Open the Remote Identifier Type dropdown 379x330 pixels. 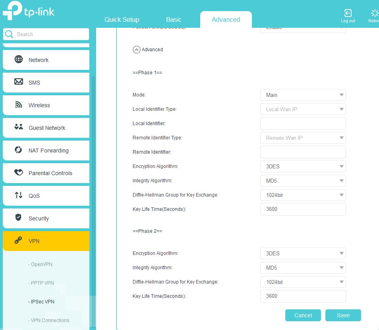pos(303,138)
